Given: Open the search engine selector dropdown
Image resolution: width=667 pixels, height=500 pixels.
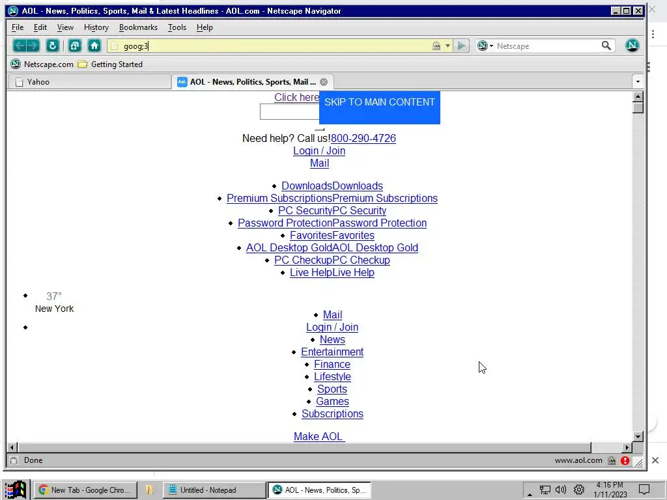Looking at the screenshot, I should coord(491,46).
